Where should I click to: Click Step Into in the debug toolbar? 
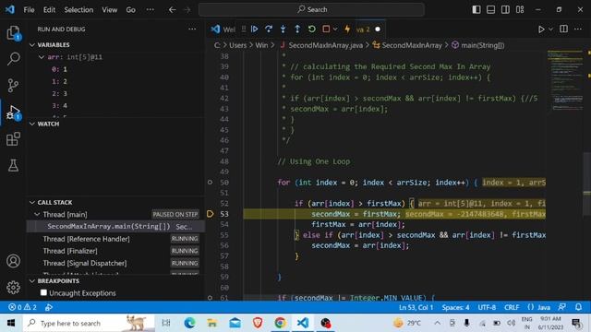point(283,29)
